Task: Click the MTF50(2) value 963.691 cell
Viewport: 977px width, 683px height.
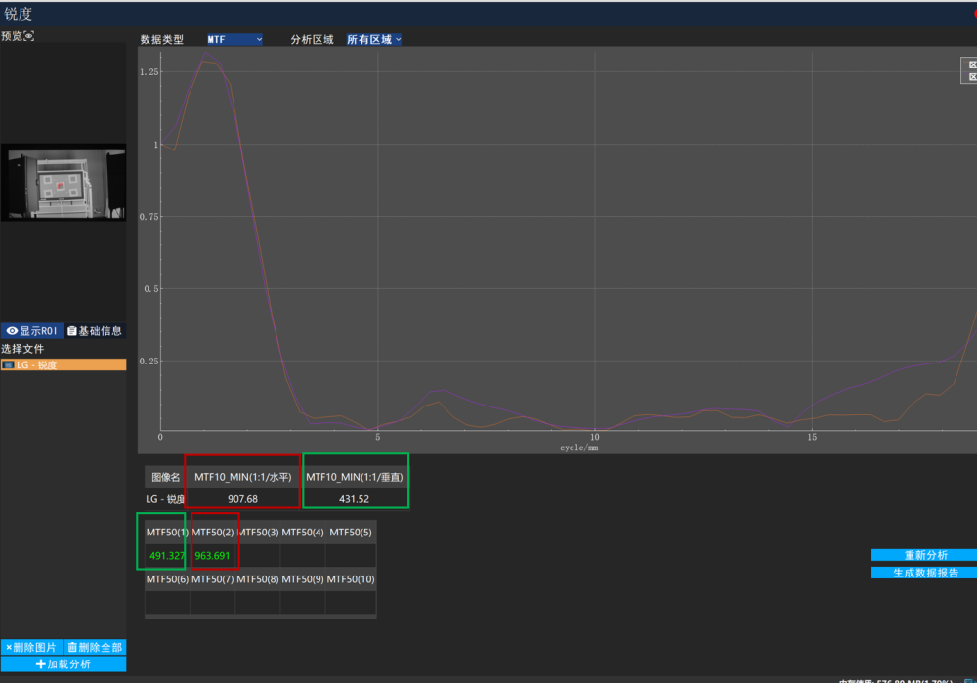Action: click(x=215, y=556)
